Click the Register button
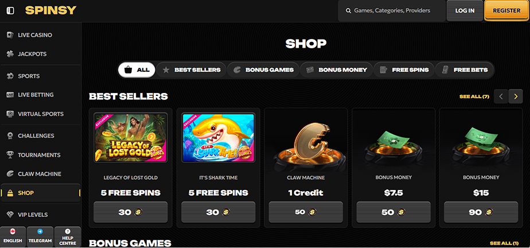The image size is (530, 248). tap(506, 10)
